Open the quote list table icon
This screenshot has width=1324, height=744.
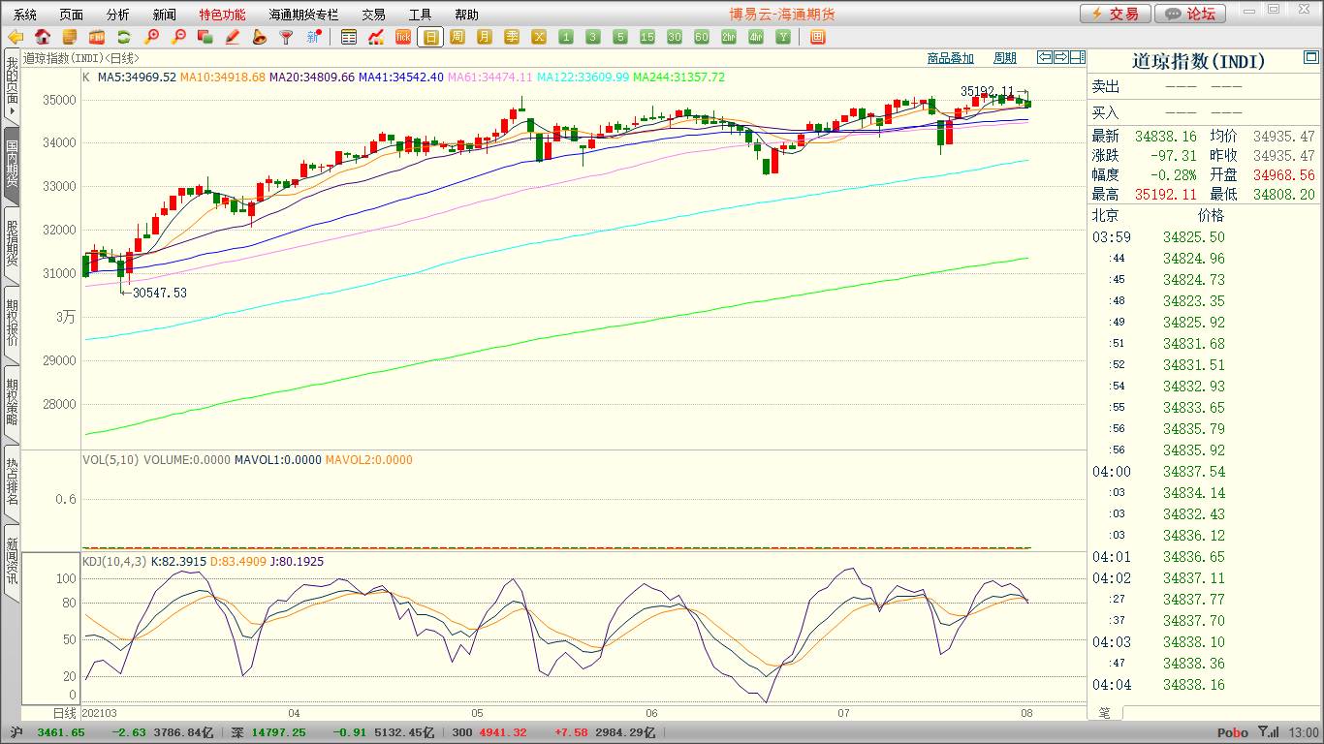pyautogui.click(x=349, y=37)
